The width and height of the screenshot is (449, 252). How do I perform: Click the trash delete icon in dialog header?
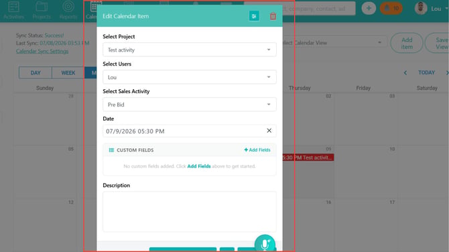coord(273,16)
